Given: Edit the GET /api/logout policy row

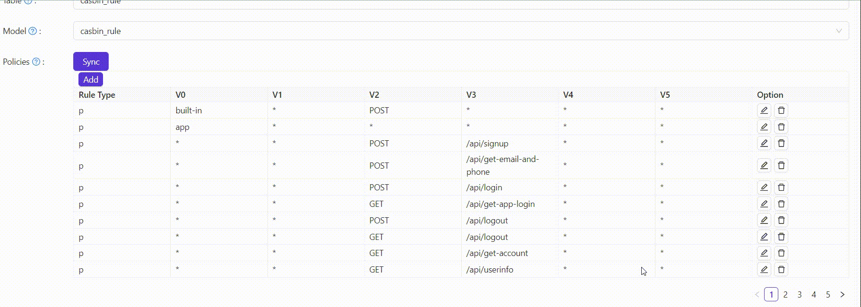Looking at the screenshot, I should click(764, 237).
